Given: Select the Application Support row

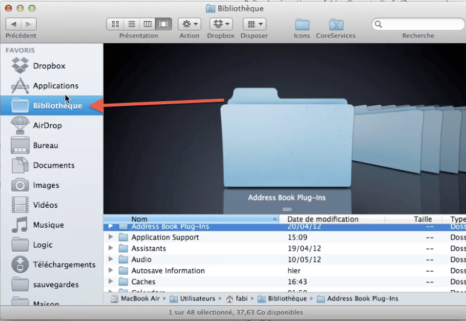Looking at the screenshot, I should [285, 237].
